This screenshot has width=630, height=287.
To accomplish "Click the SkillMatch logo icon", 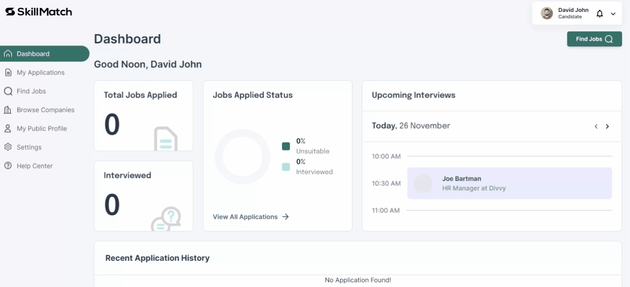I will click(10, 12).
